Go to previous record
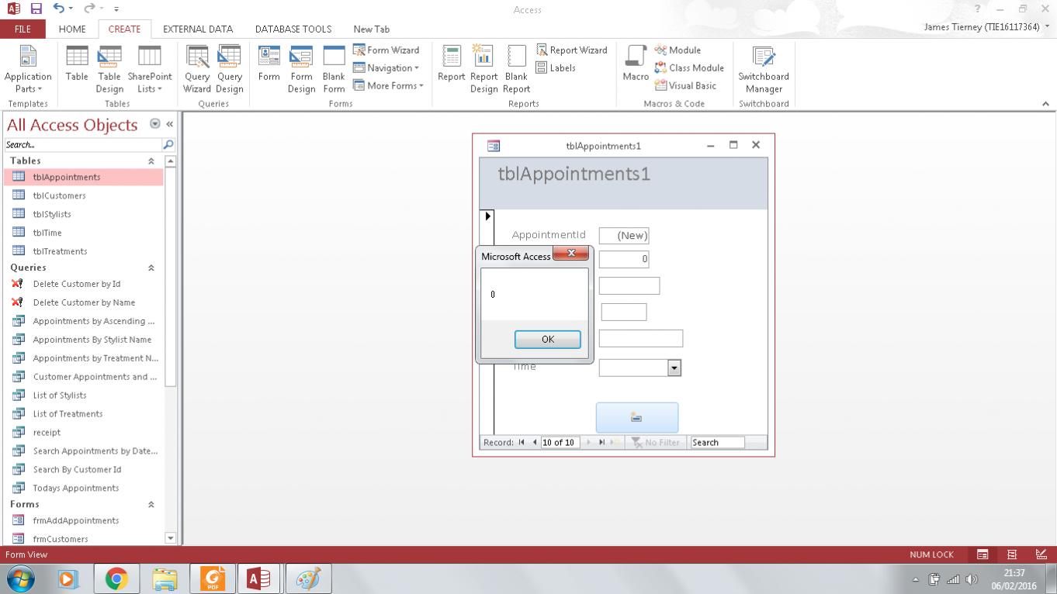 pyautogui.click(x=534, y=442)
